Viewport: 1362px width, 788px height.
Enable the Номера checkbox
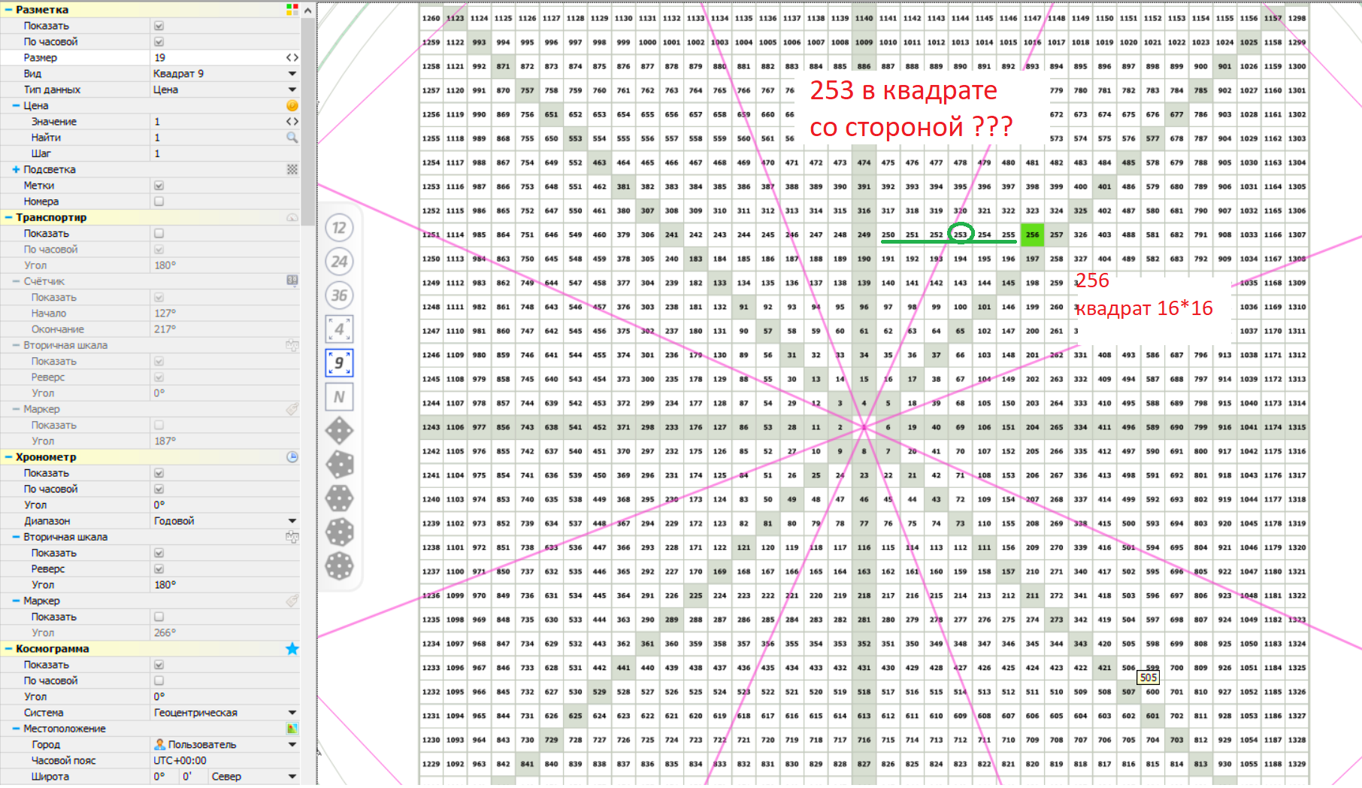[x=159, y=201]
